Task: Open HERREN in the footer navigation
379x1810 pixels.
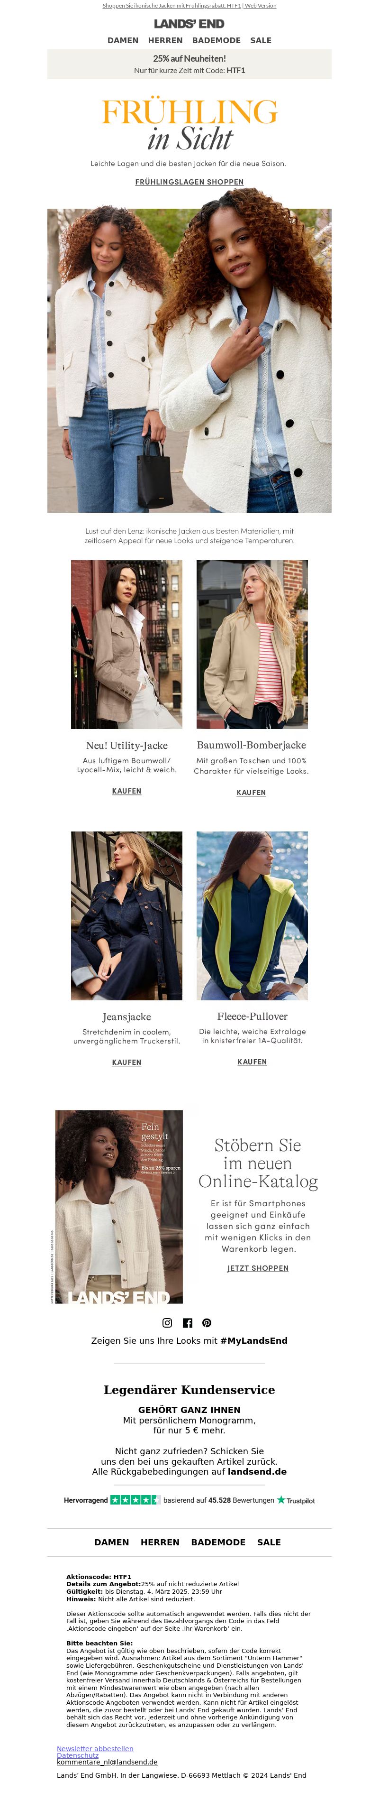Action: pos(160,1542)
